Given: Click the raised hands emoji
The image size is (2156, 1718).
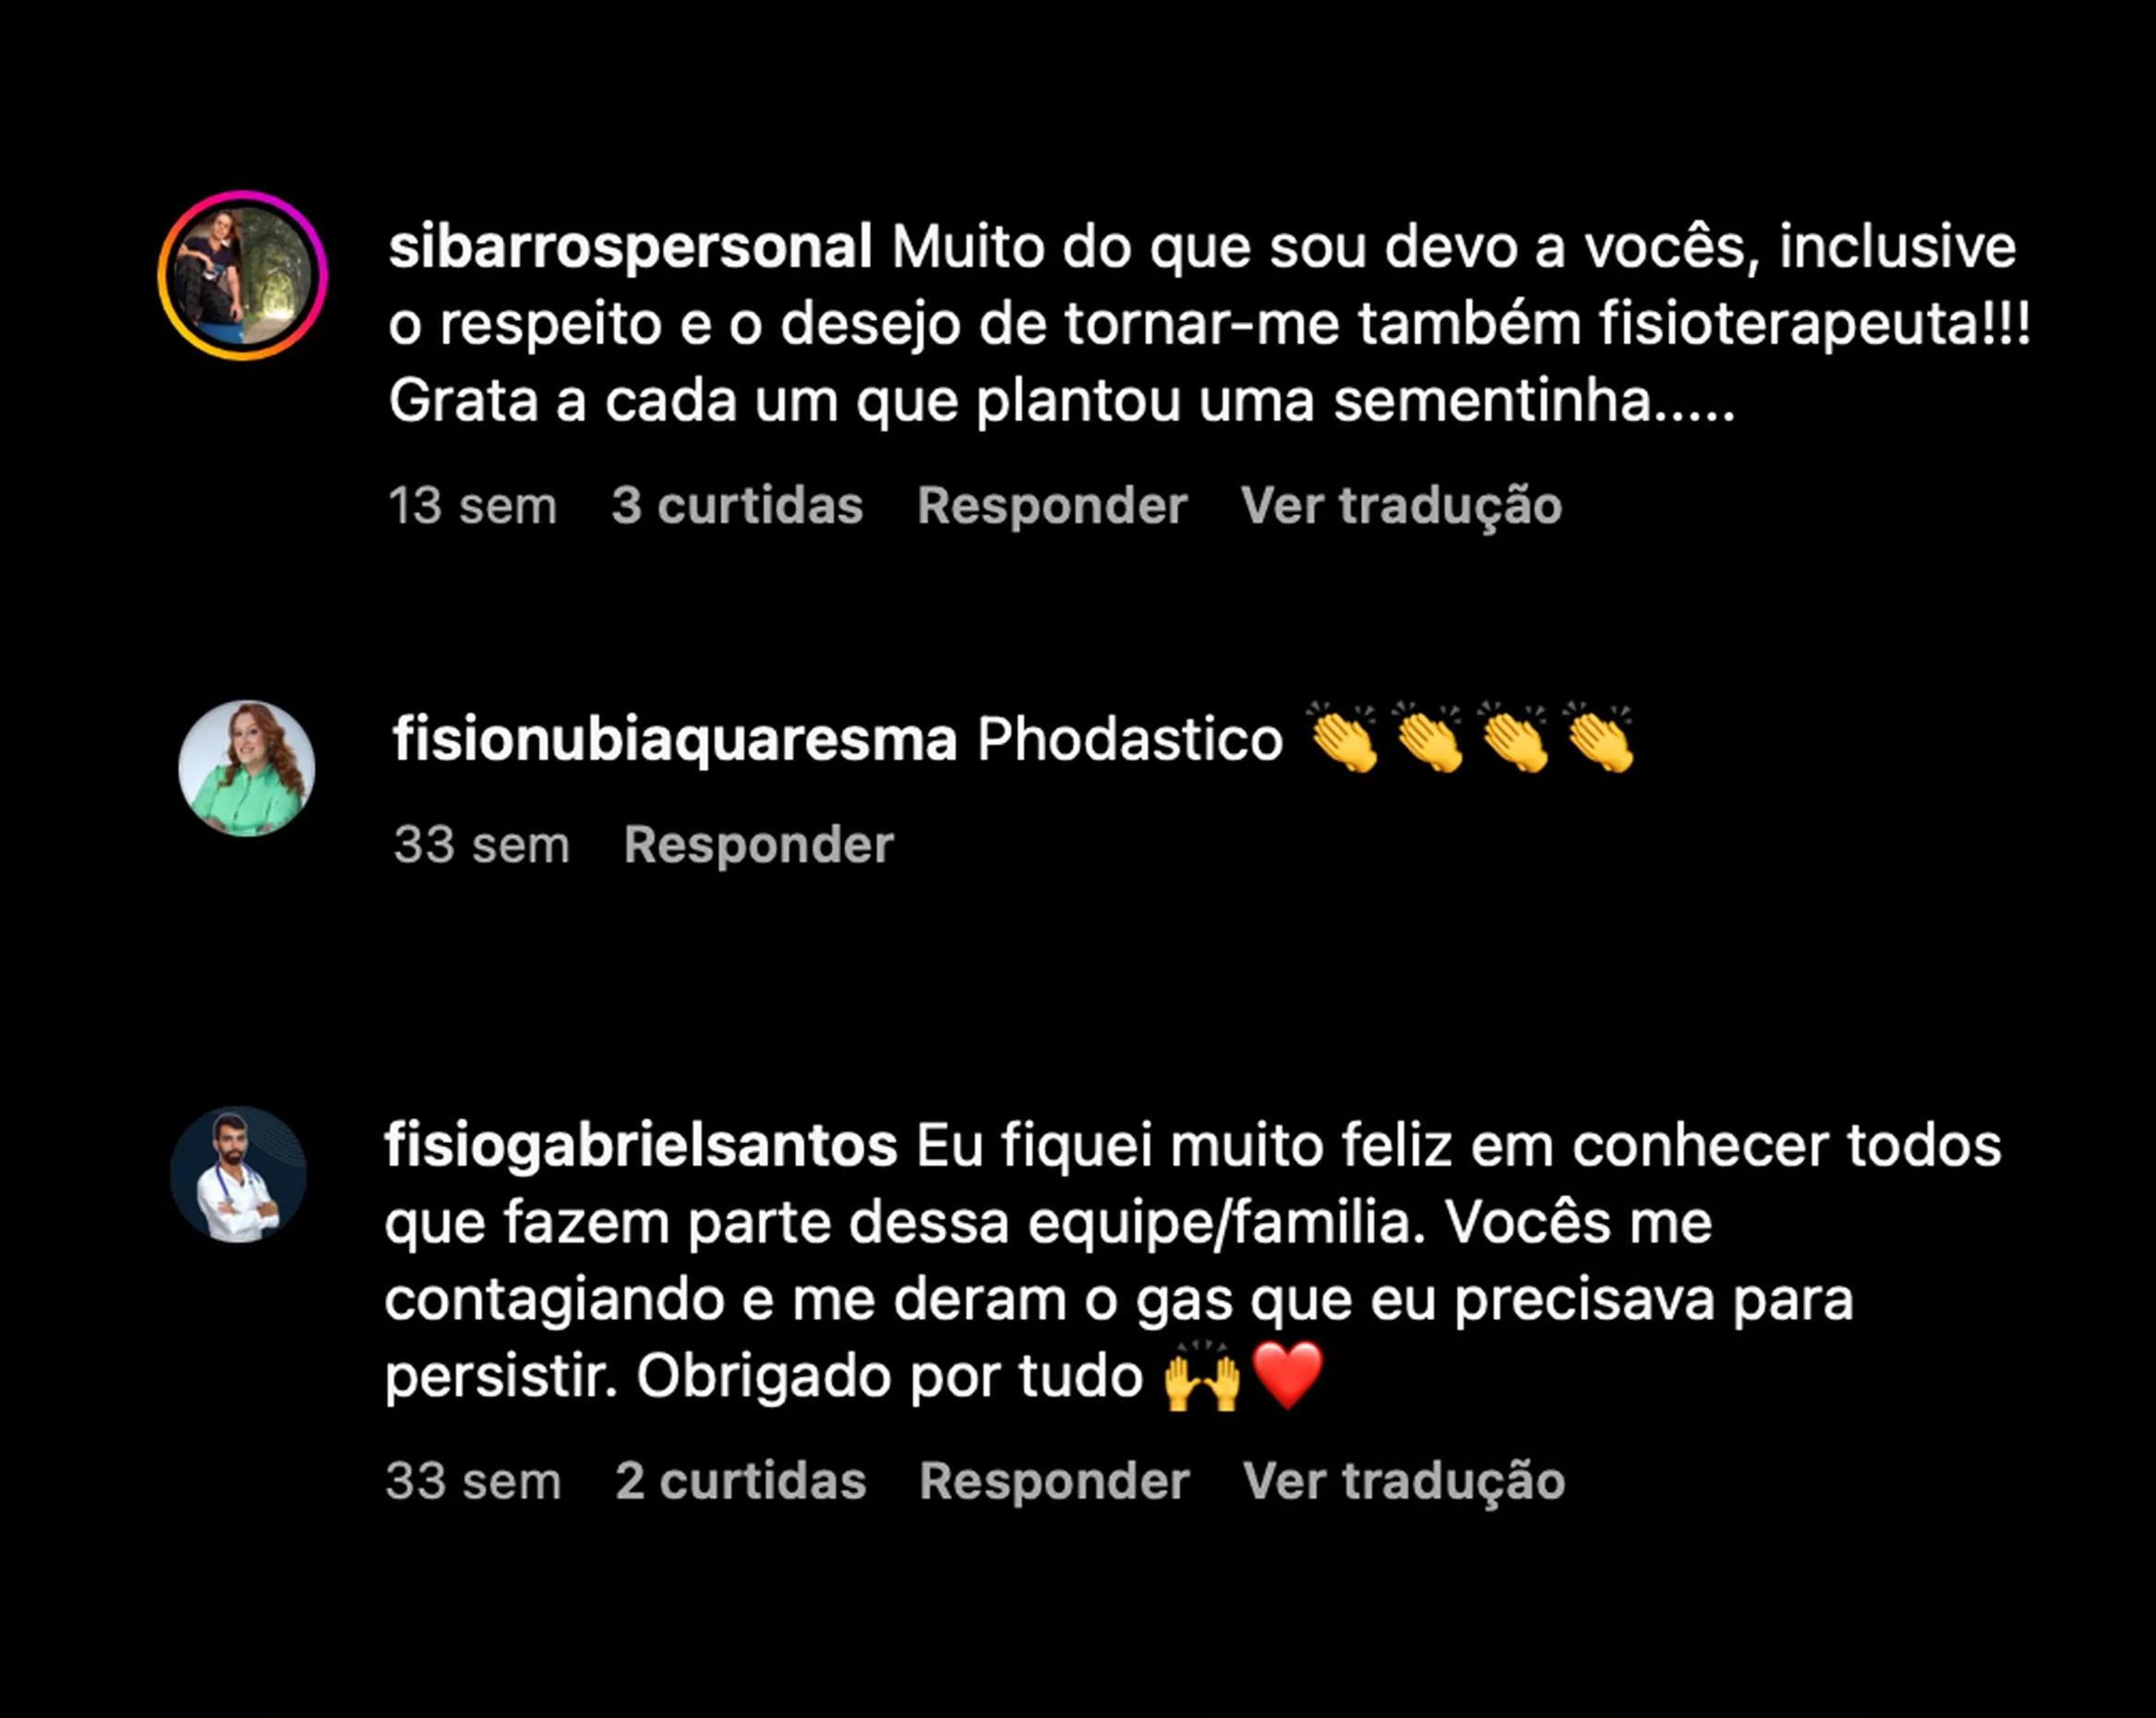Looking at the screenshot, I should (x=1201, y=1376).
